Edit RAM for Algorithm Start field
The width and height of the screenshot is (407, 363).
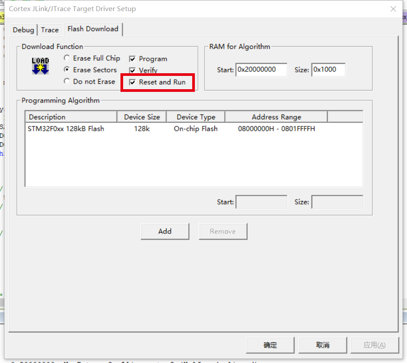coord(261,70)
